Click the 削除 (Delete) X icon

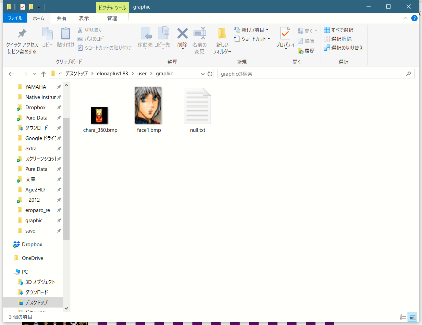tap(182, 34)
